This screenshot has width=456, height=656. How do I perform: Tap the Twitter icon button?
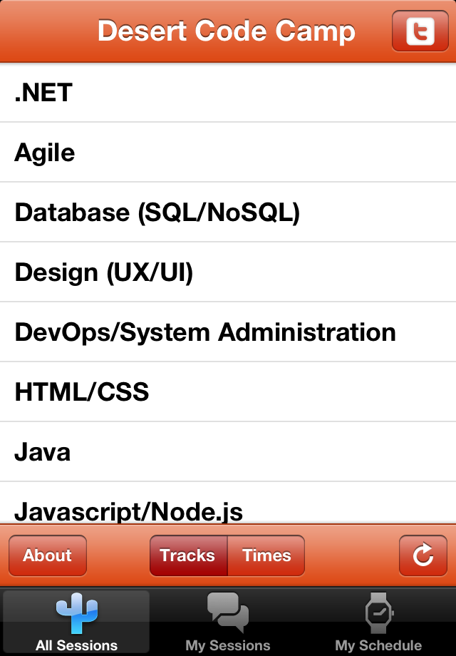coord(420,31)
